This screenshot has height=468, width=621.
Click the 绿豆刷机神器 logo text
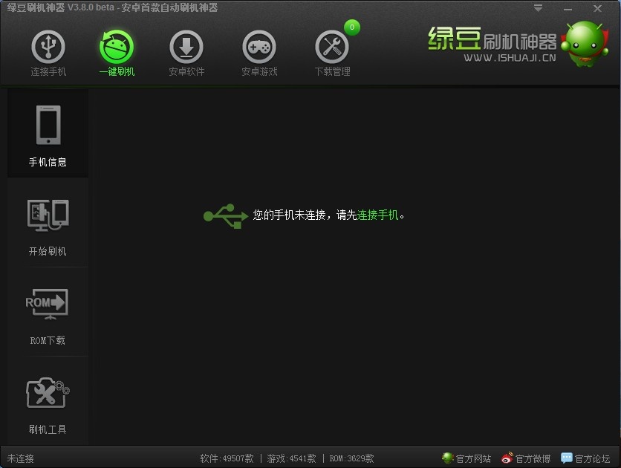(492, 39)
